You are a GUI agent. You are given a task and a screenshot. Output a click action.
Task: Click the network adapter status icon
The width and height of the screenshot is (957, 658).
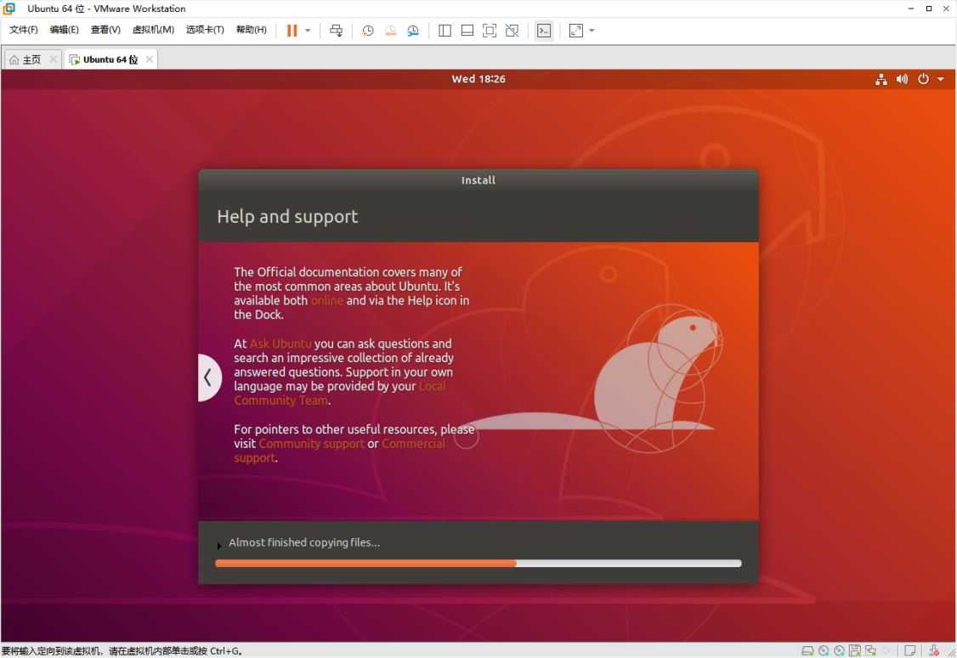[x=871, y=650]
